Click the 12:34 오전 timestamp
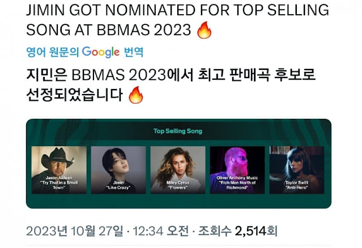This screenshot has width=362, height=248. [x=161, y=230]
